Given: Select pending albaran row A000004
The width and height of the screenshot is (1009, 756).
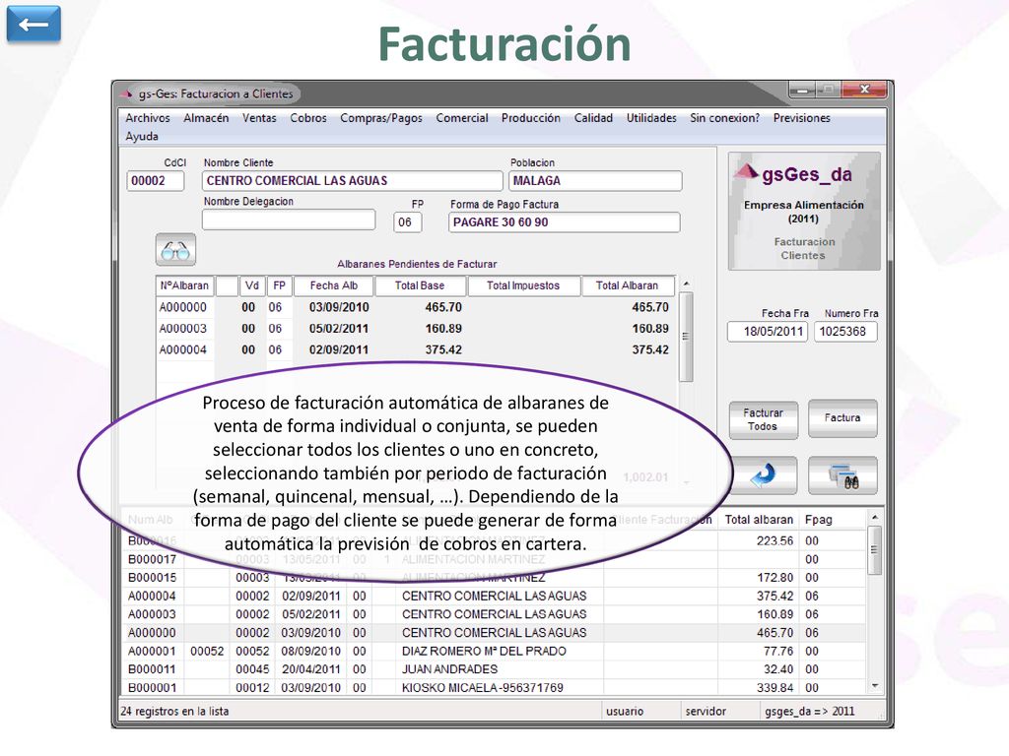Looking at the screenshot, I should click(416, 349).
